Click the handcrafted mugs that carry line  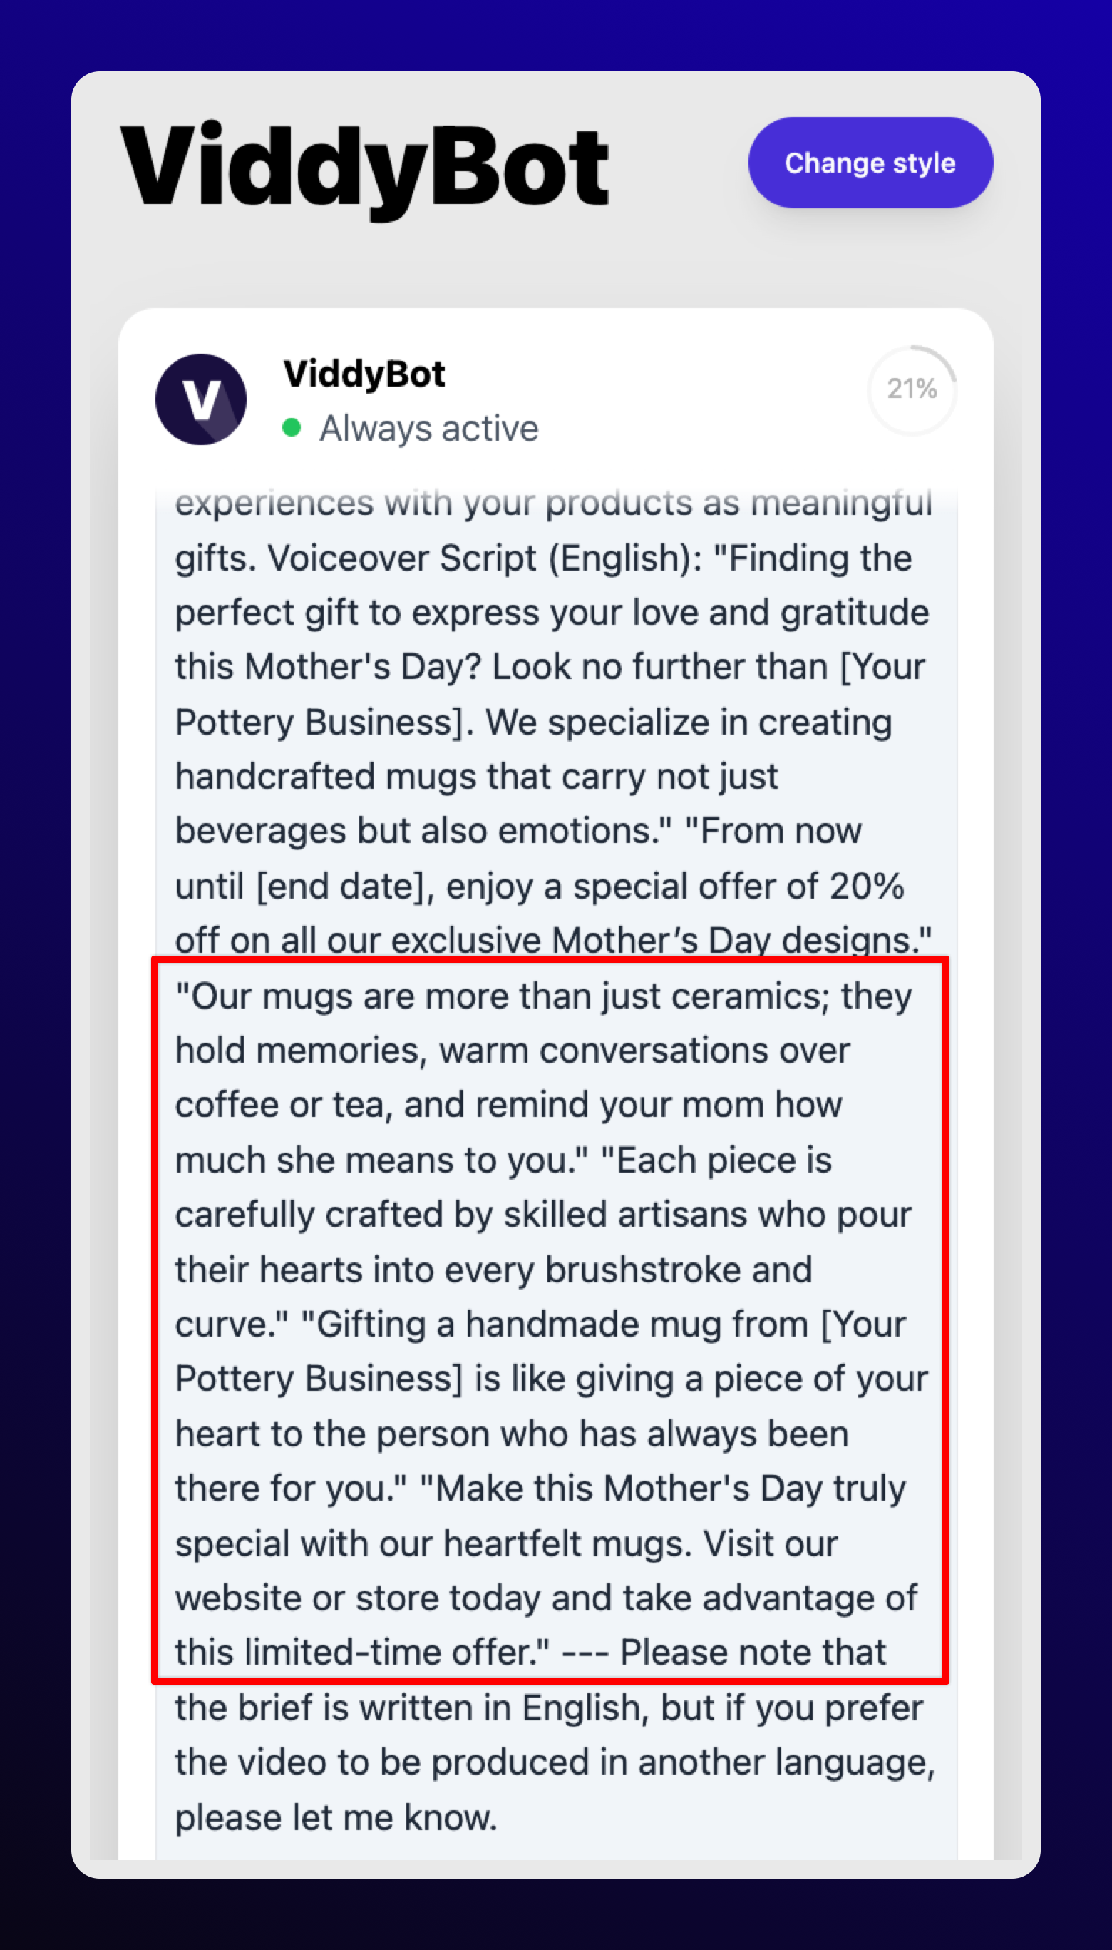tap(477, 776)
